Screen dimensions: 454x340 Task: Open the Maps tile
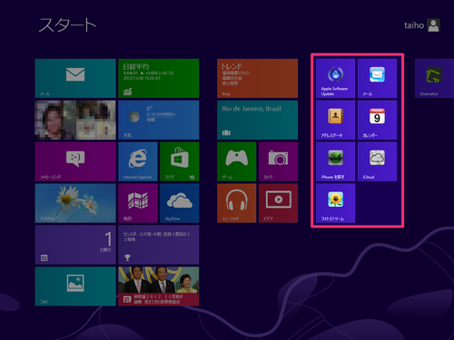tap(138, 203)
